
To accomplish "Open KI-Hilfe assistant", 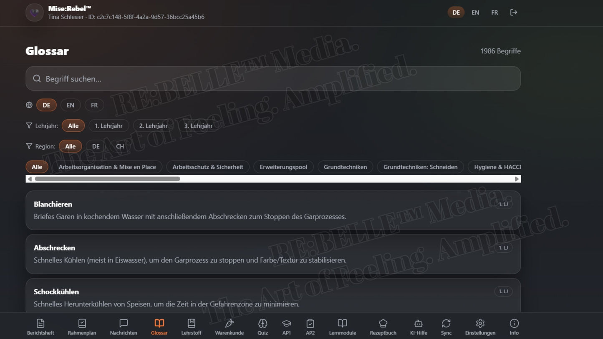I will click(x=419, y=327).
